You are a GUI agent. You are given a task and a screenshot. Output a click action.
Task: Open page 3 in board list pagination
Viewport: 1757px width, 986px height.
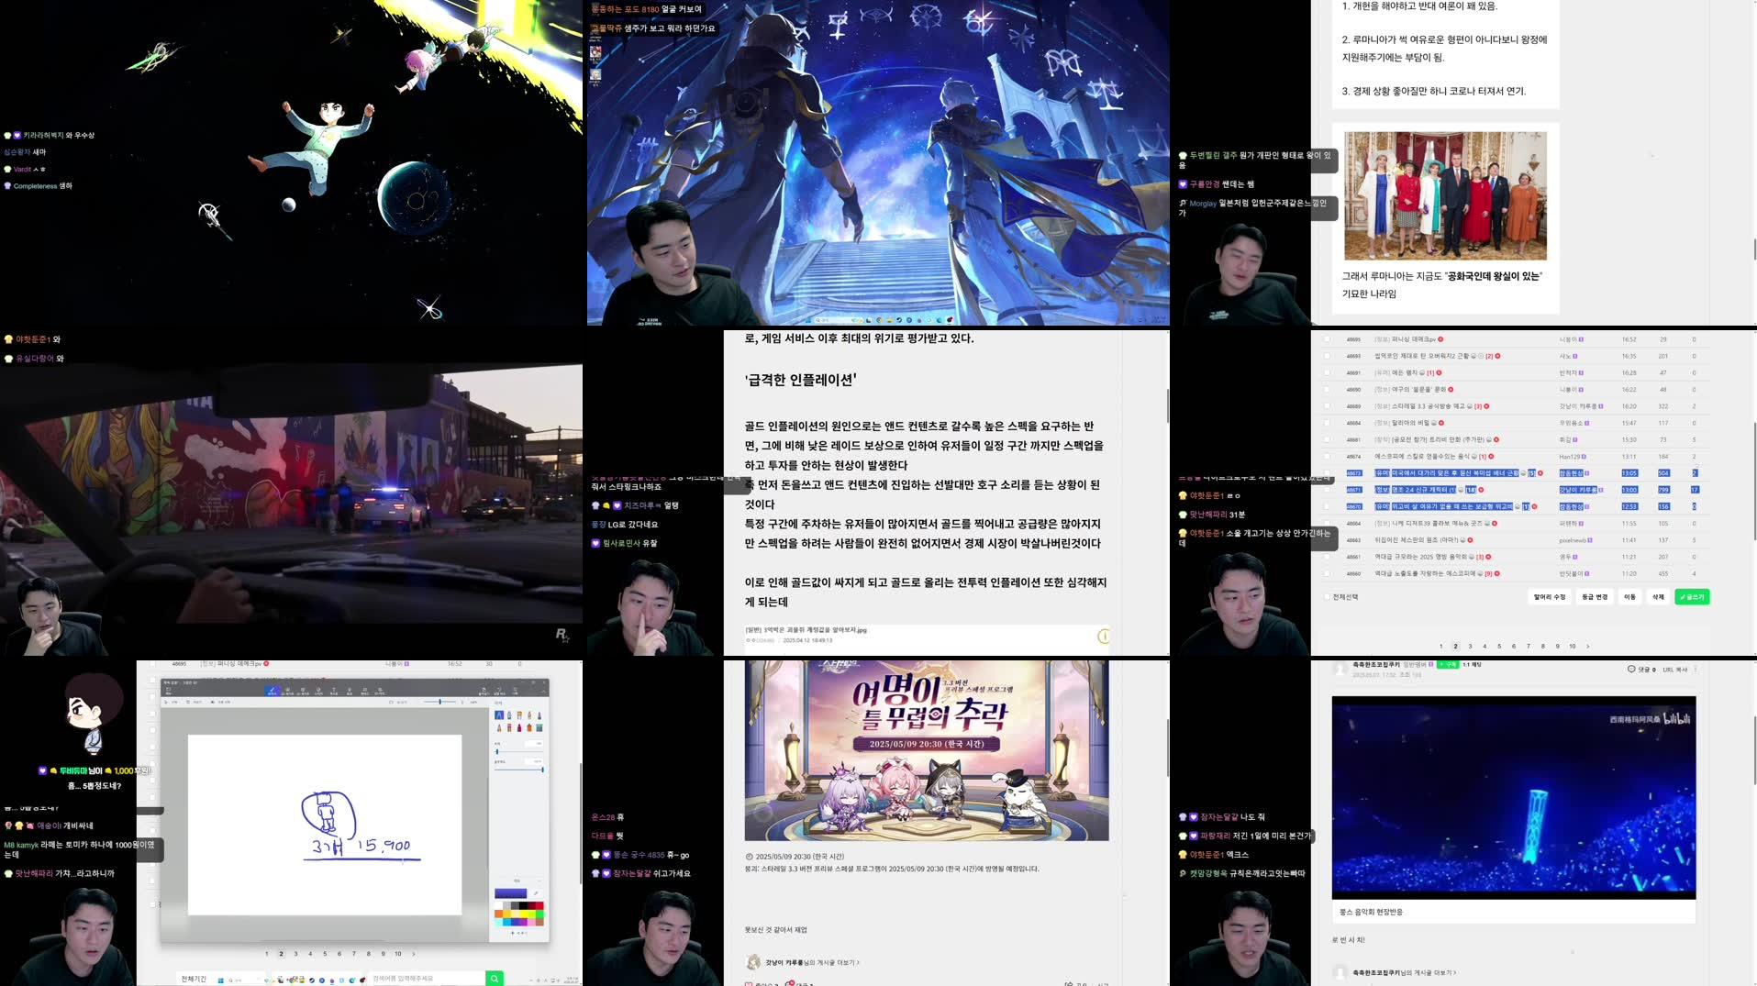click(x=1470, y=646)
